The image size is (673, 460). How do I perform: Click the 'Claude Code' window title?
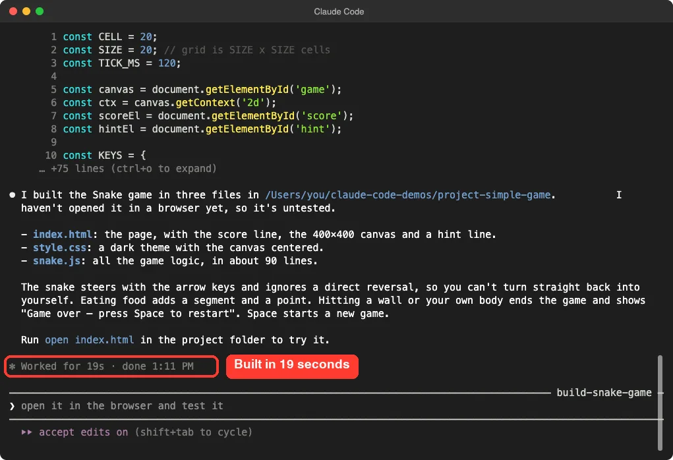tap(339, 12)
